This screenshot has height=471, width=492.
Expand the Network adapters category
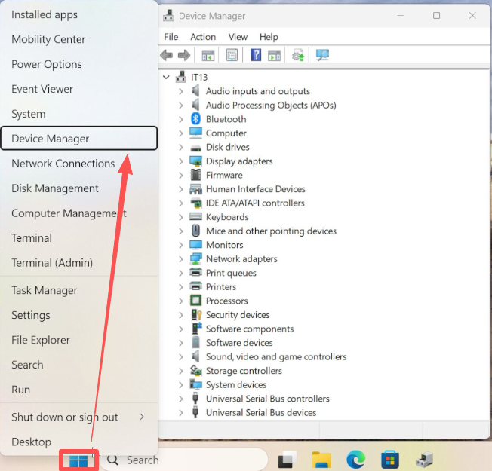click(181, 259)
